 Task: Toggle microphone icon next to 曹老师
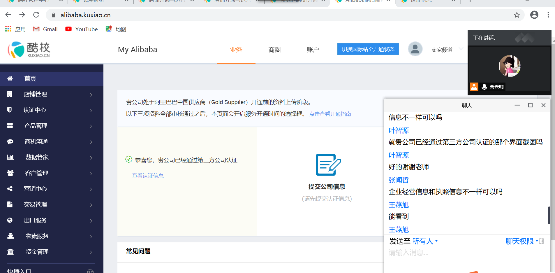coord(484,87)
